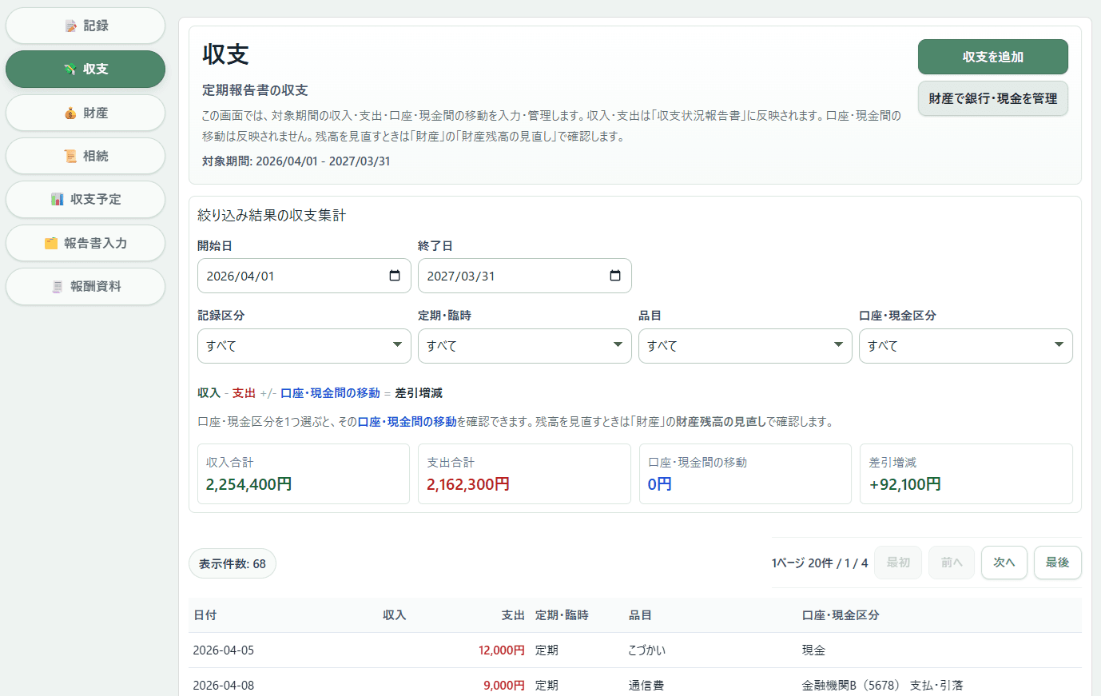Screen dimensions: 1101x696
Task: Open the 記録 menu item
Action: (x=85, y=26)
